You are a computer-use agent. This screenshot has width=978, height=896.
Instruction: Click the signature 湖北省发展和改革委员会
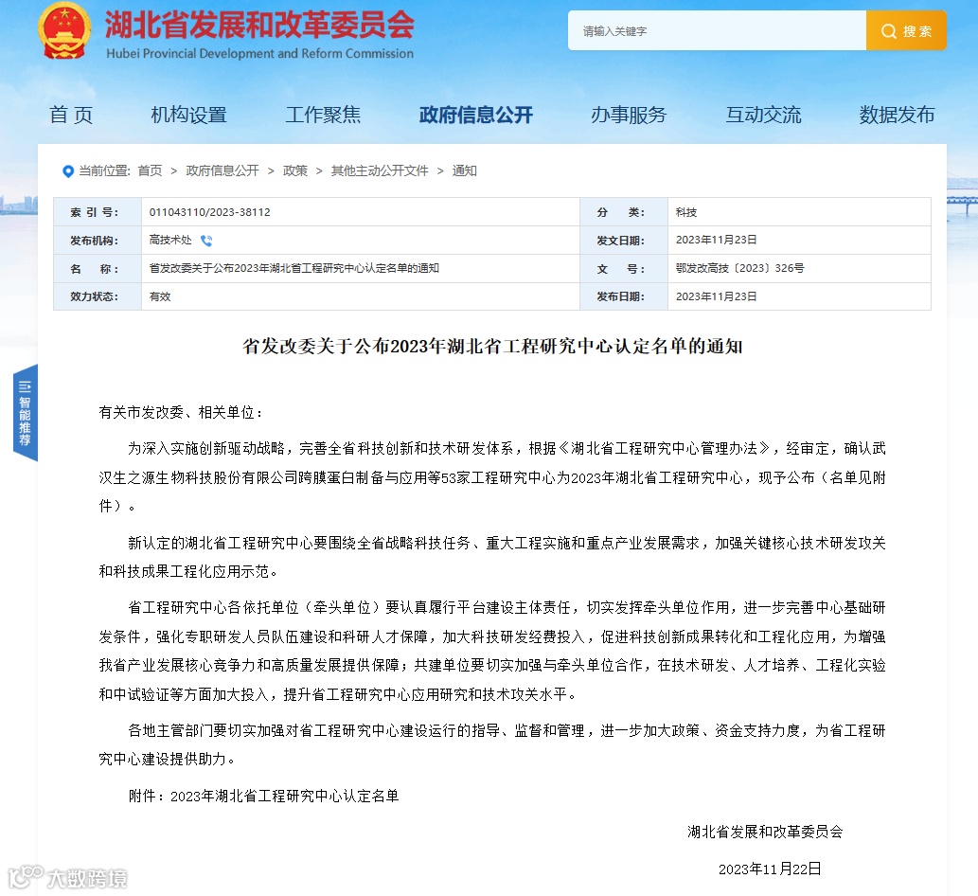765,832
